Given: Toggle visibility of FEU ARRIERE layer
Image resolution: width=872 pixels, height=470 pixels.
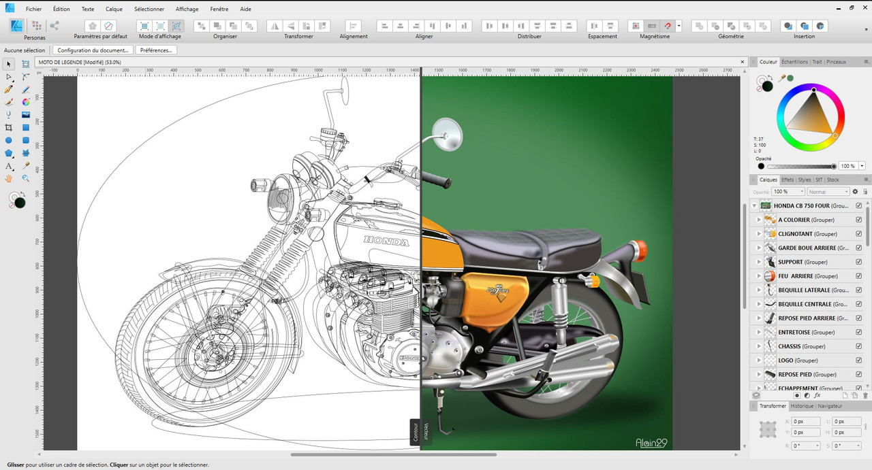Looking at the screenshot, I should 858,276.
